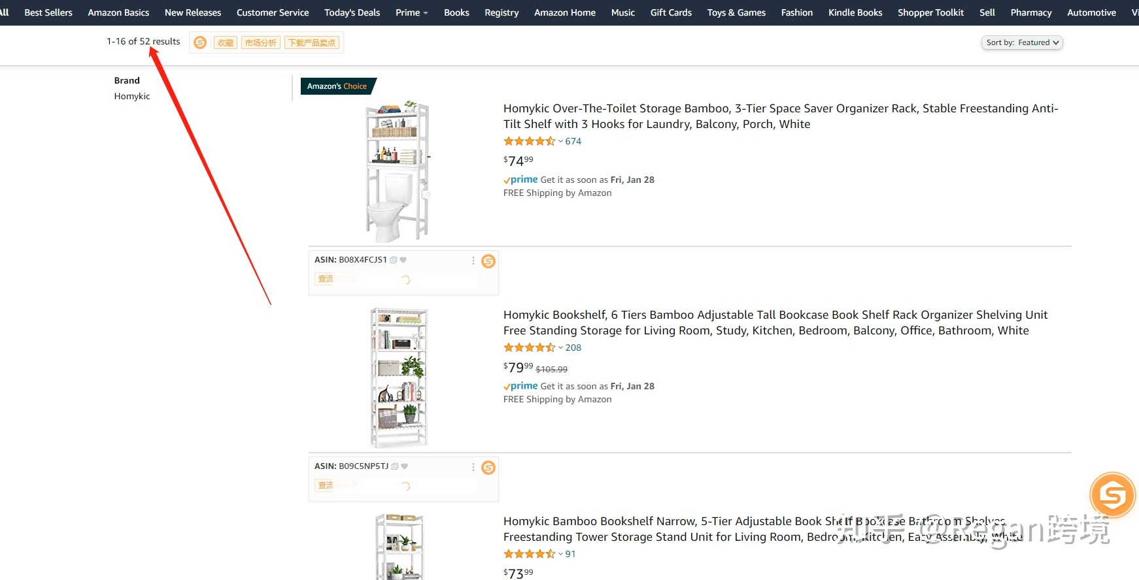Open the Sort by Featured dropdown
Viewport: 1139px width, 580px height.
[x=1021, y=42]
